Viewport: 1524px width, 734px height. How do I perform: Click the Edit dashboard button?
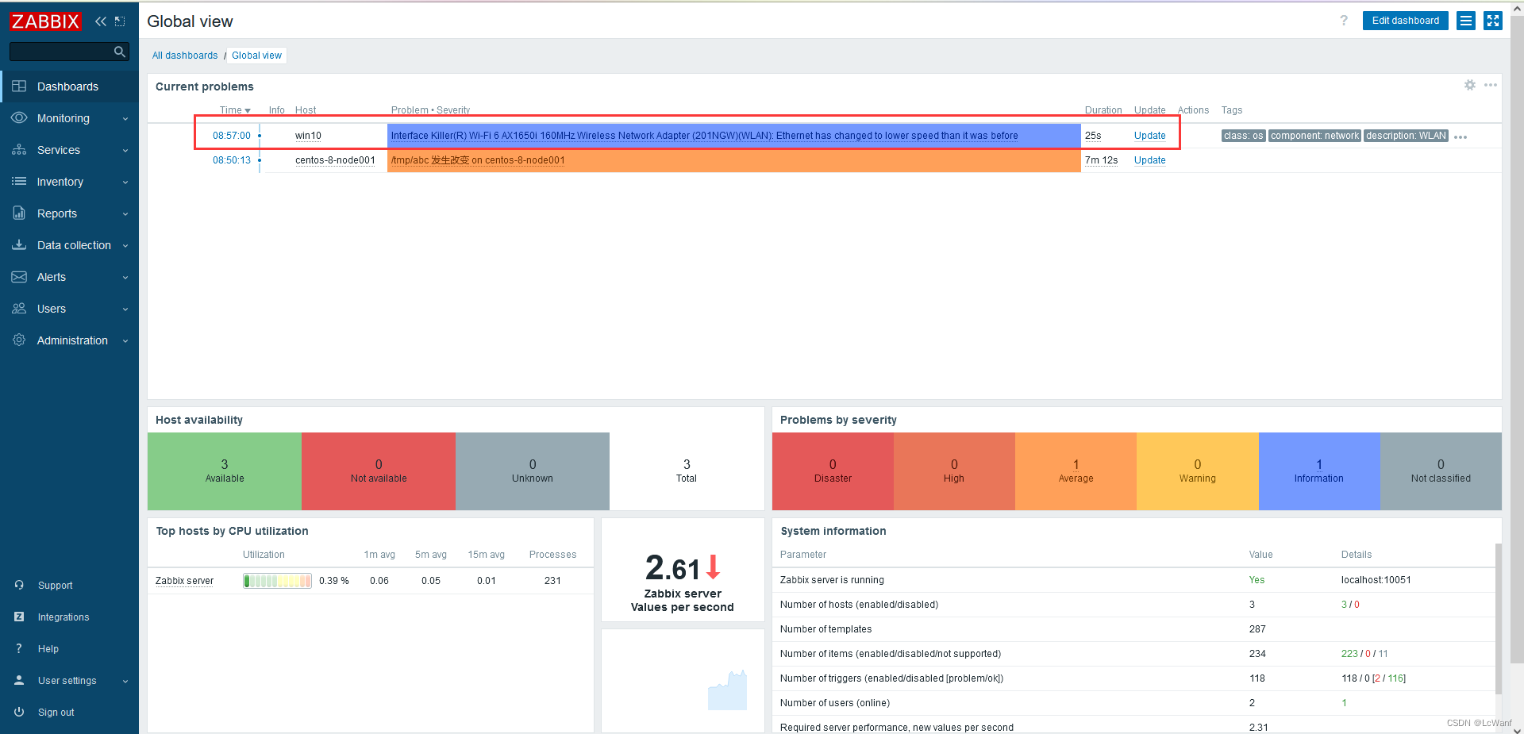(1405, 21)
